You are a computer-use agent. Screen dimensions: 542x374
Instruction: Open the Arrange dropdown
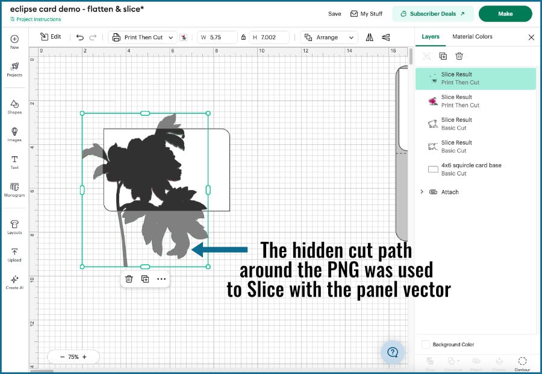(x=329, y=37)
